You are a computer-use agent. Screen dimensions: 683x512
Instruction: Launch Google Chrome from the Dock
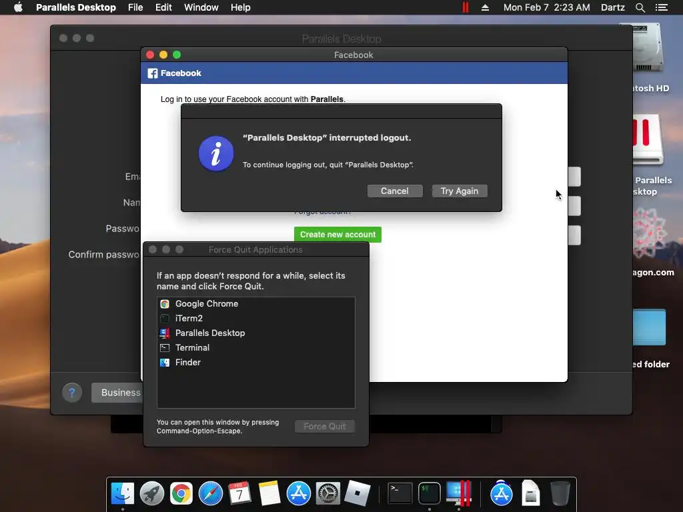point(181,493)
